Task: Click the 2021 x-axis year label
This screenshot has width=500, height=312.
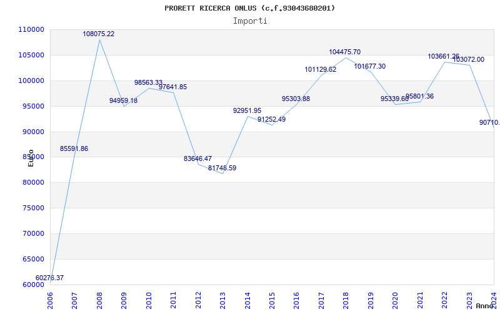Action: pyautogui.click(x=420, y=300)
